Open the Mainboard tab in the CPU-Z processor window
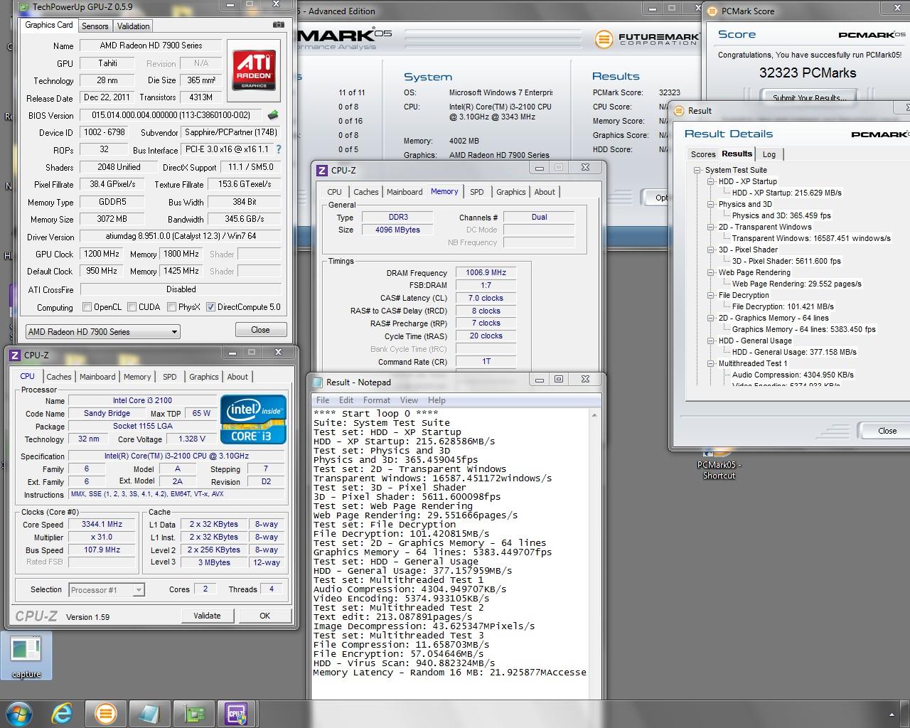 (x=97, y=377)
